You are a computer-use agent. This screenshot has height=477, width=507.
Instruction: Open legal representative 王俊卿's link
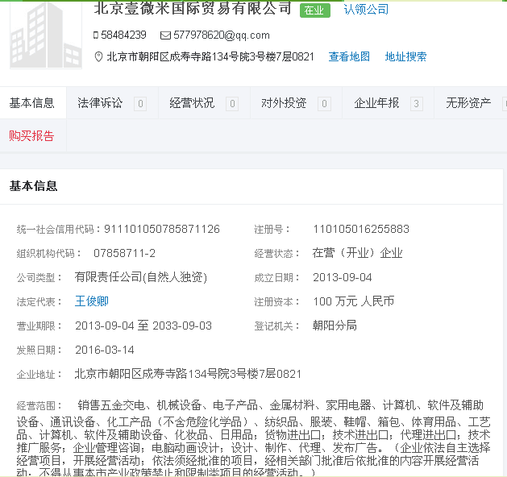tap(92, 301)
